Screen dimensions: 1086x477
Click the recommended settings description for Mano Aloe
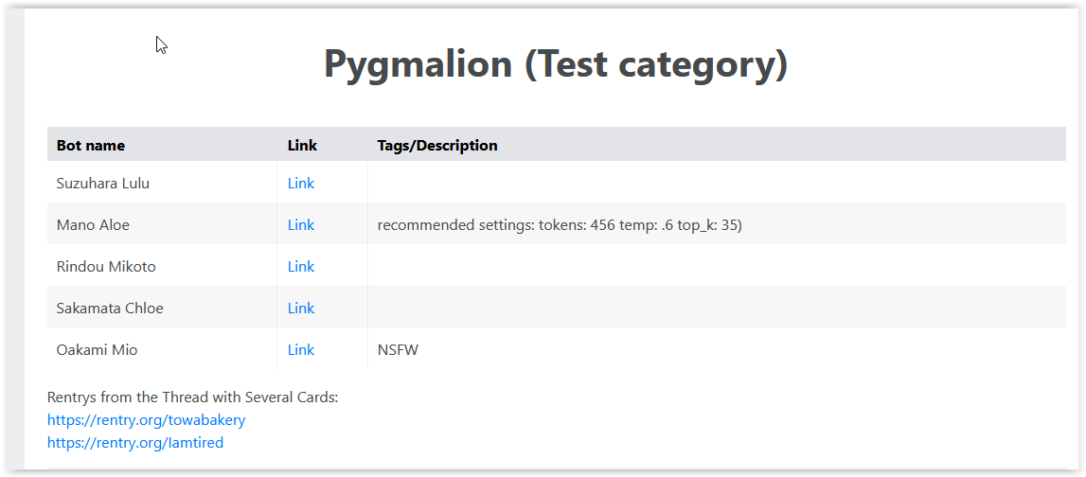[560, 225]
